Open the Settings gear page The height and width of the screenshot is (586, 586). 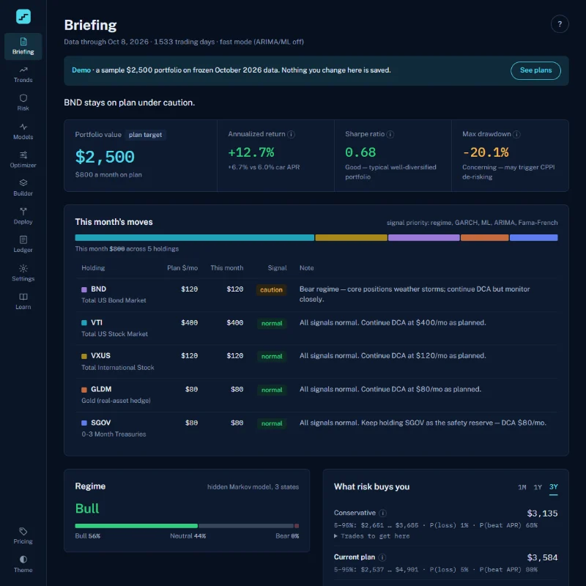(23, 272)
